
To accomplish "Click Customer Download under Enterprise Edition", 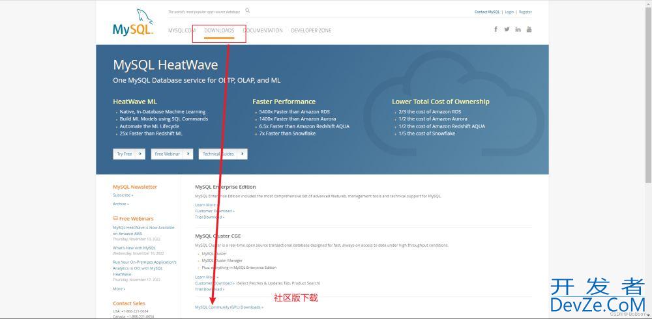I will (215, 211).
